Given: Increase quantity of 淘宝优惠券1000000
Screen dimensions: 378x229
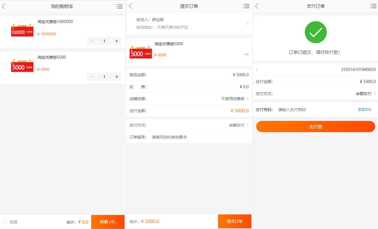Looking at the screenshot, I should [117, 41].
